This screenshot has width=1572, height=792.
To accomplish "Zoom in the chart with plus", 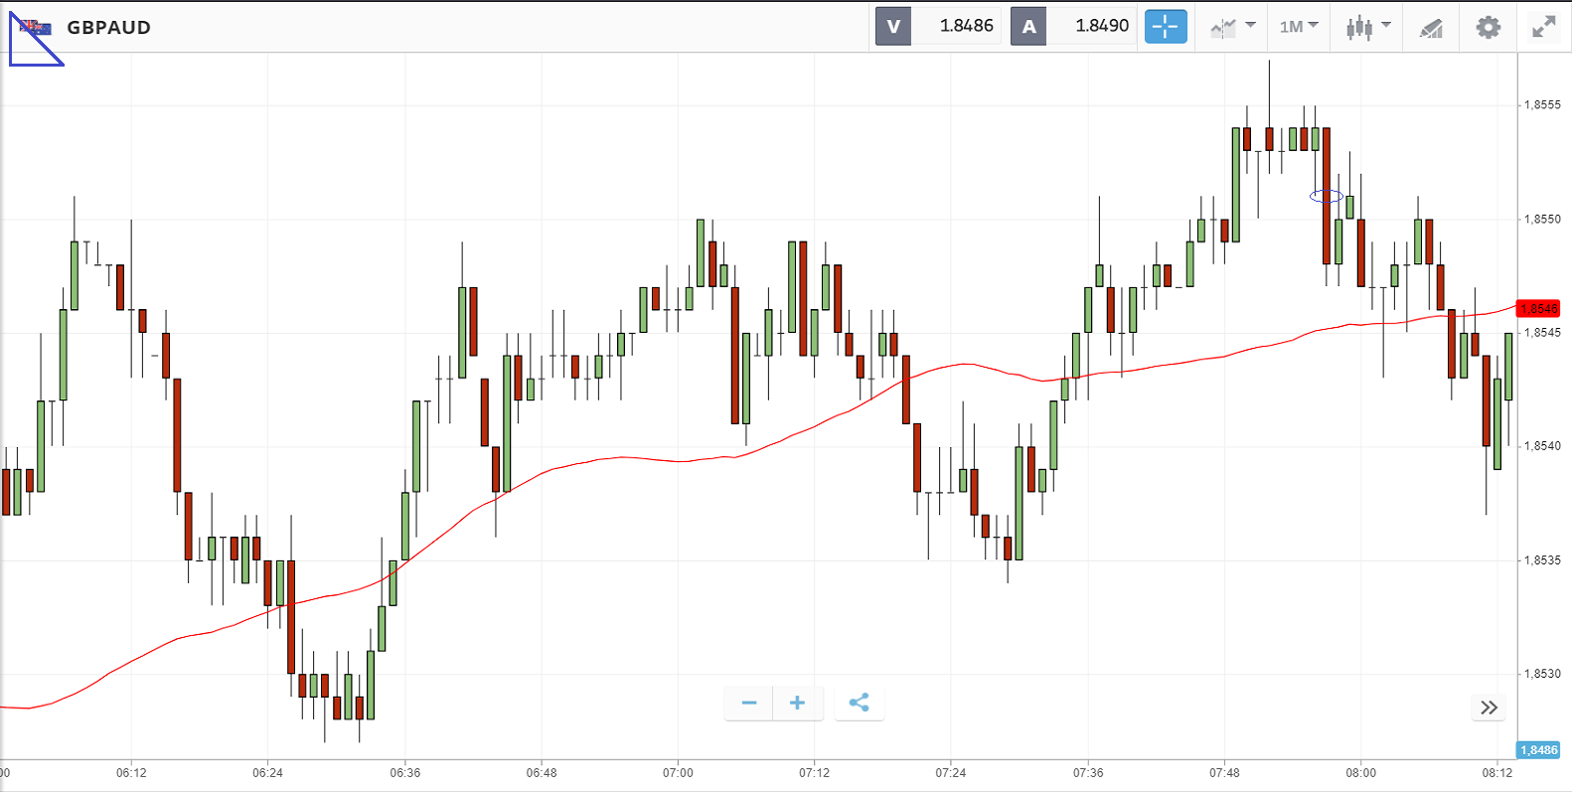I will (797, 704).
